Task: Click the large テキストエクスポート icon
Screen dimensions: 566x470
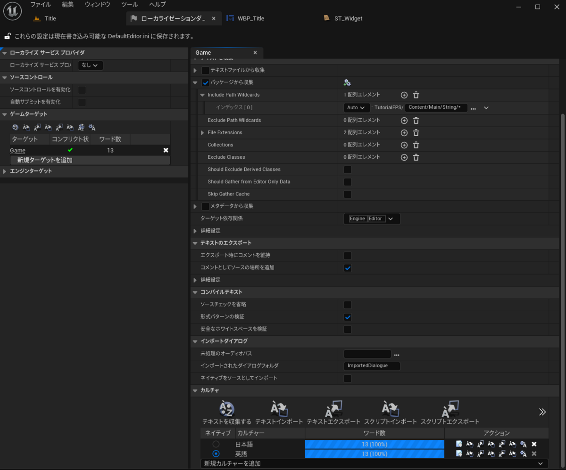Action: pyautogui.click(x=333, y=409)
